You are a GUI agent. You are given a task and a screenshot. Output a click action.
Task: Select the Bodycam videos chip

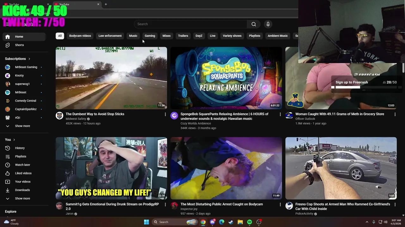[80, 36]
